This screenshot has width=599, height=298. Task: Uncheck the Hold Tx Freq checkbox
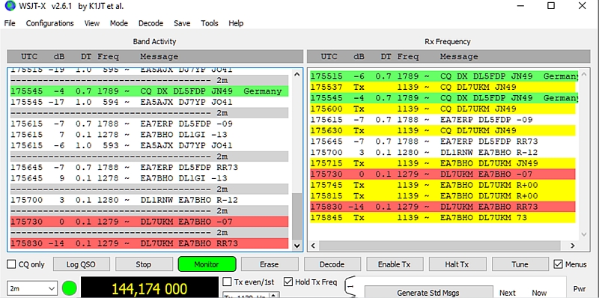[288, 282]
